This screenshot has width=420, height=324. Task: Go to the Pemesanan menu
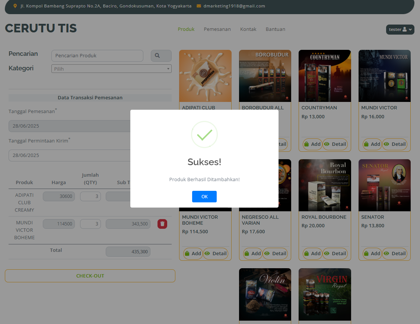(217, 29)
